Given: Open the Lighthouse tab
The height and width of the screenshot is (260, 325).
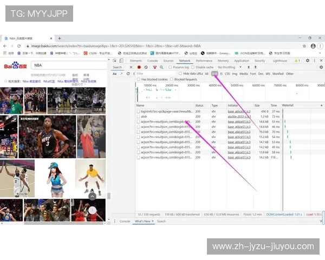Looking at the screenshot, I should click(x=280, y=61).
